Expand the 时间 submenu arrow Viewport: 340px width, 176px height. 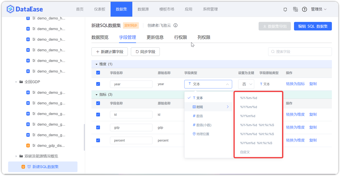tap(228, 107)
